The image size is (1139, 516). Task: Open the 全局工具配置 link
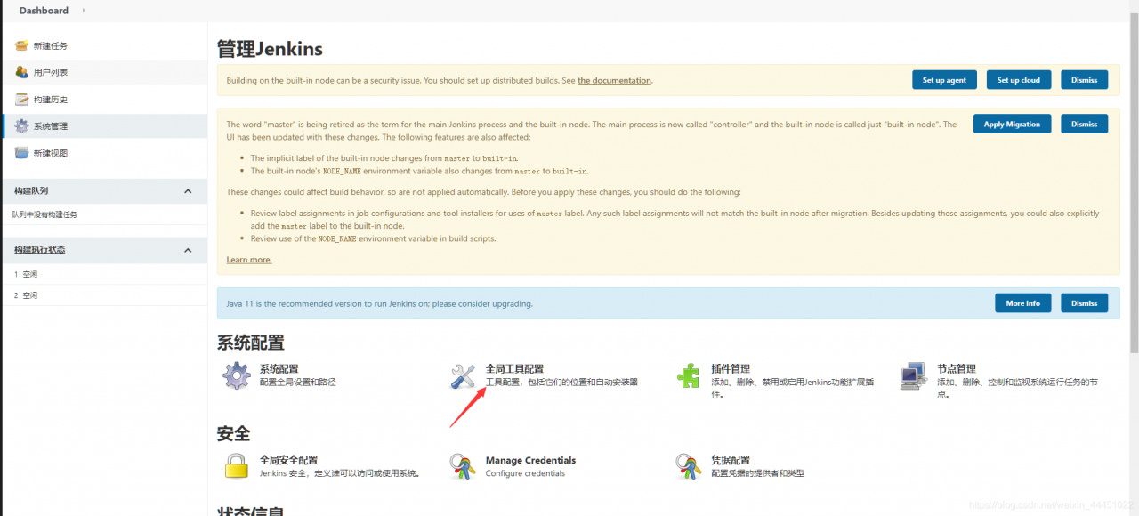pos(514,368)
